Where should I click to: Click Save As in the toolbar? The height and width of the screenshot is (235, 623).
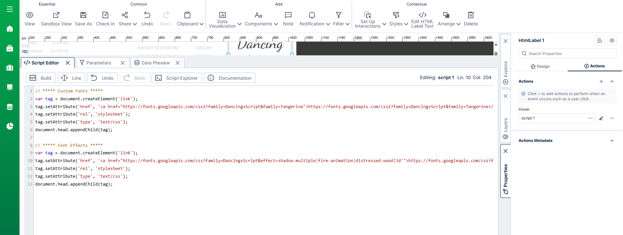click(83, 19)
